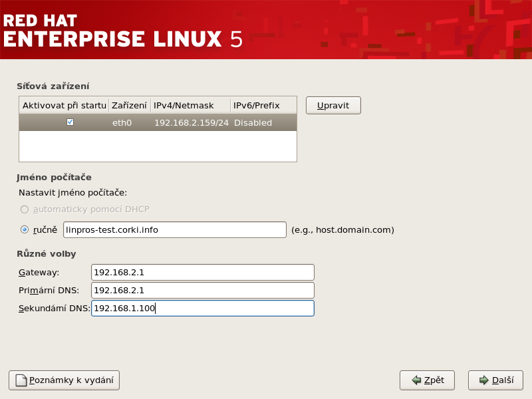Focus the hostname field containing linpros-test.corki.info
Image resolution: width=532 pixels, height=399 pixels.
click(x=174, y=229)
